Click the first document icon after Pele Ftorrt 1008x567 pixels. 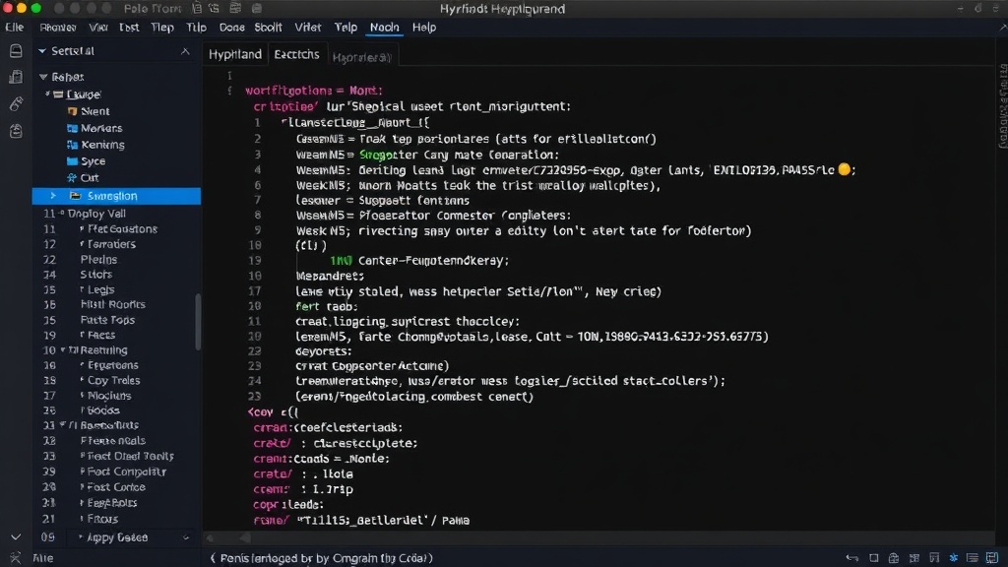197,8
